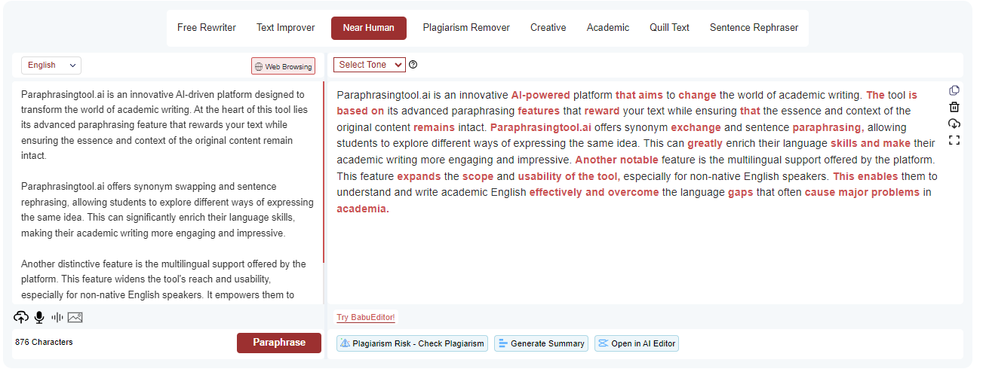Click highlighted phrase "that aims"
This screenshot has width=986, height=369.
(639, 96)
